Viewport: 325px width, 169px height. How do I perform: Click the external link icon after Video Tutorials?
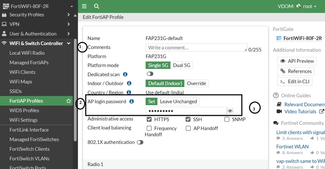tap(321, 112)
